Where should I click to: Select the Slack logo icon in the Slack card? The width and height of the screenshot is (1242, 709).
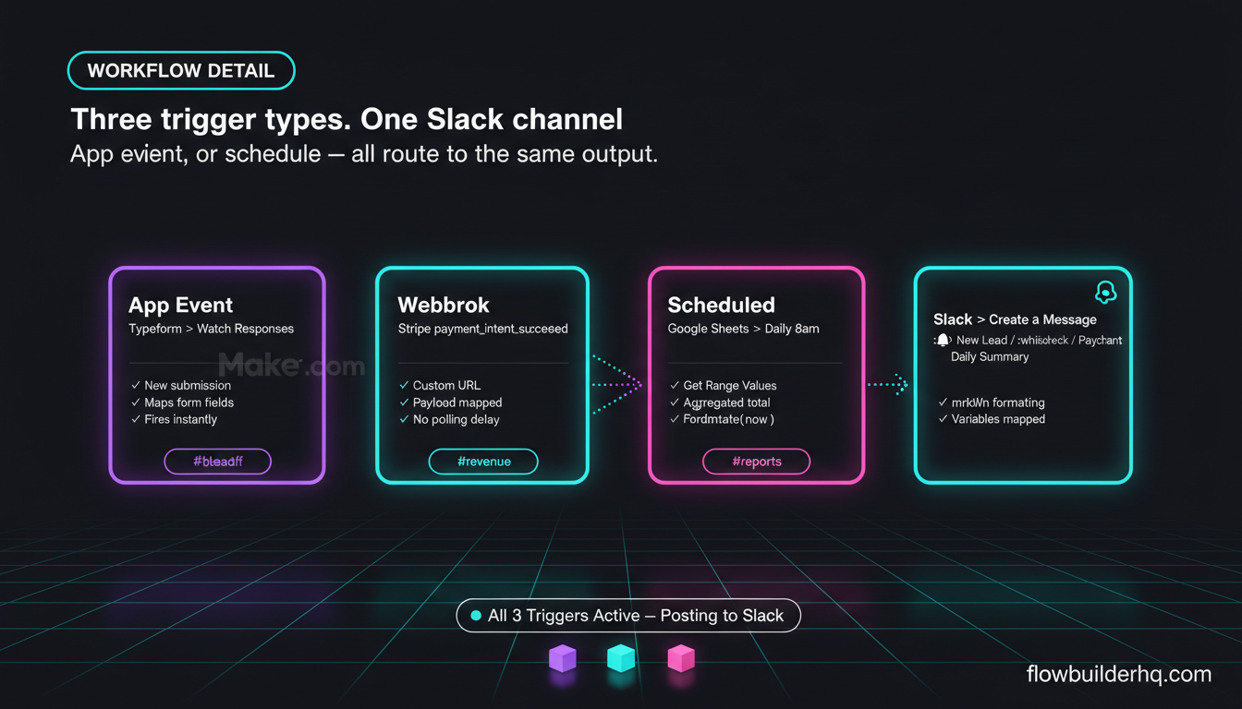click(x=1105, y=293)
